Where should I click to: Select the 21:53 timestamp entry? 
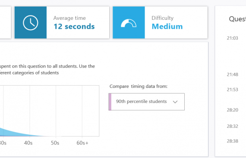(232, 90)
